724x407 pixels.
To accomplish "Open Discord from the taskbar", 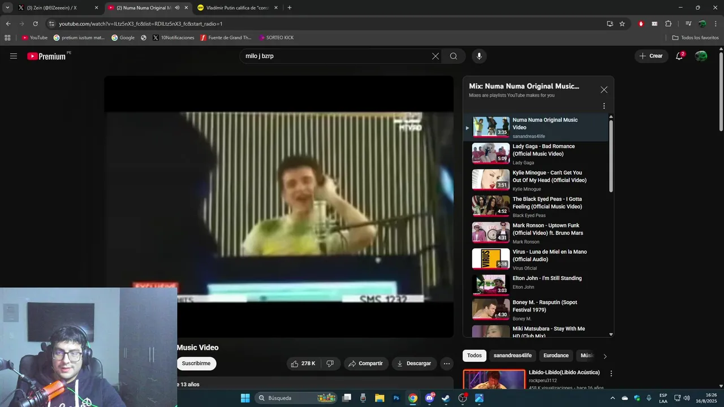I will pos(430,398).
